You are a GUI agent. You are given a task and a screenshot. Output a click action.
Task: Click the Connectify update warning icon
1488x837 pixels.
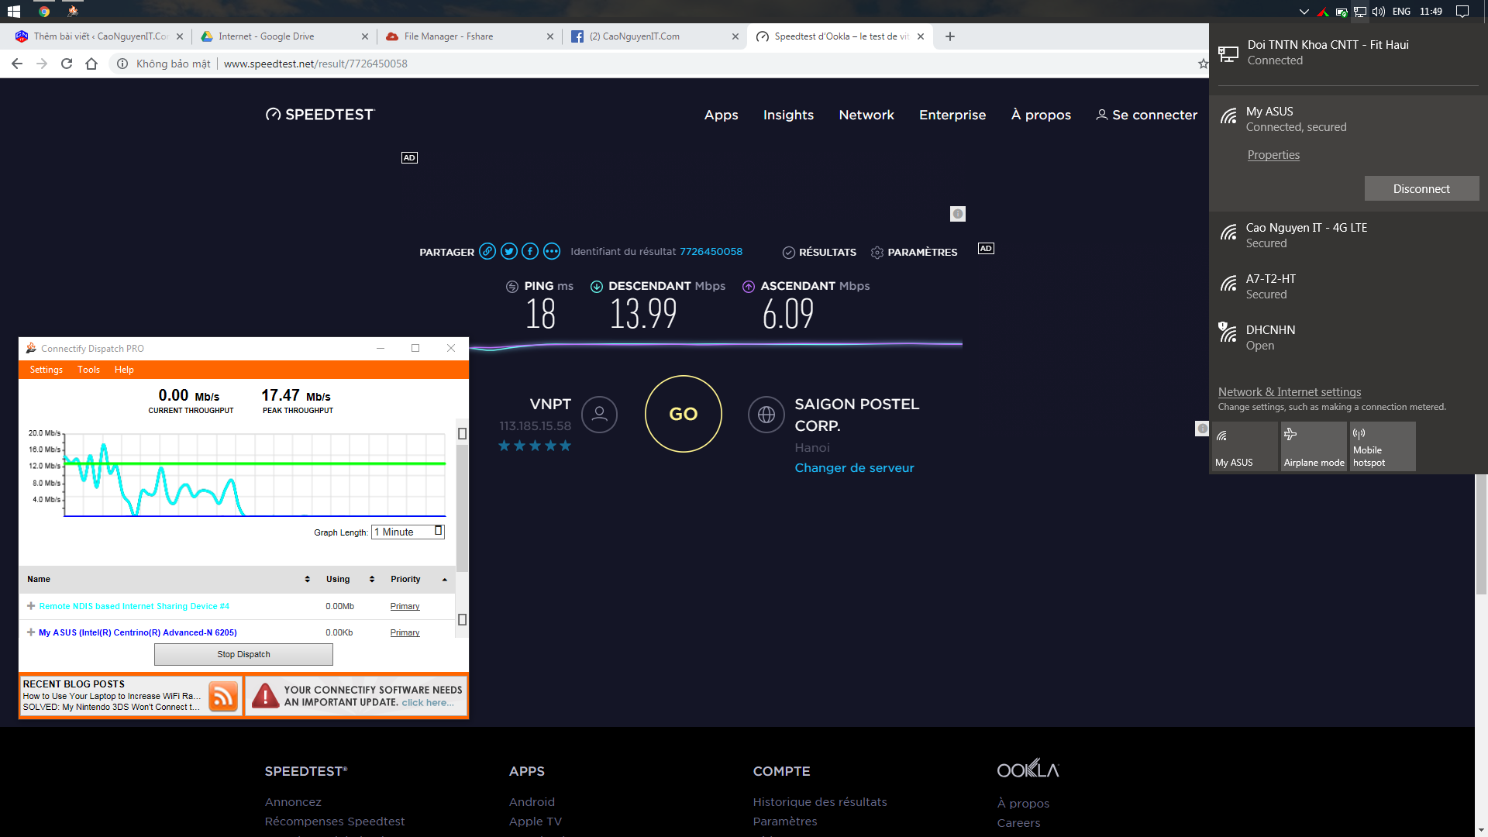pos(265,696)
